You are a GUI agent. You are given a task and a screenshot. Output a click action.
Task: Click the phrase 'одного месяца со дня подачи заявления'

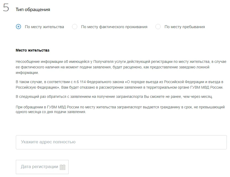click(x=51, y=112)
